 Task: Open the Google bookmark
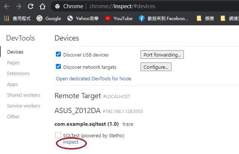pos(48,18)
